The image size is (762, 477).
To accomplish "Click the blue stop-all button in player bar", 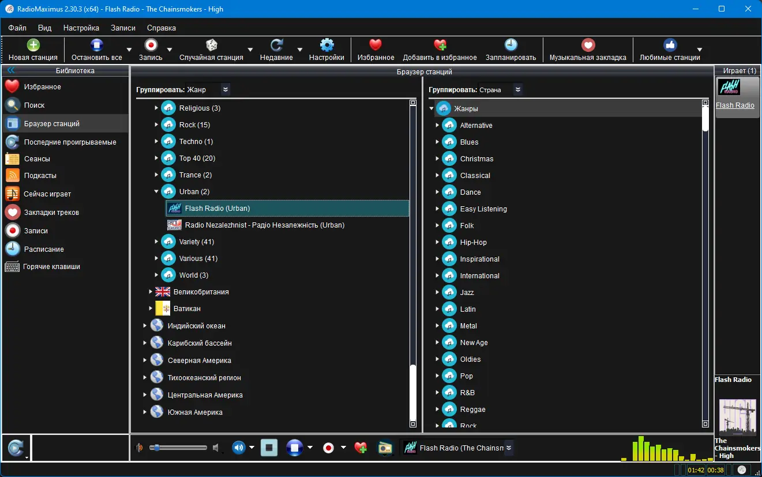I will (295, 448).
